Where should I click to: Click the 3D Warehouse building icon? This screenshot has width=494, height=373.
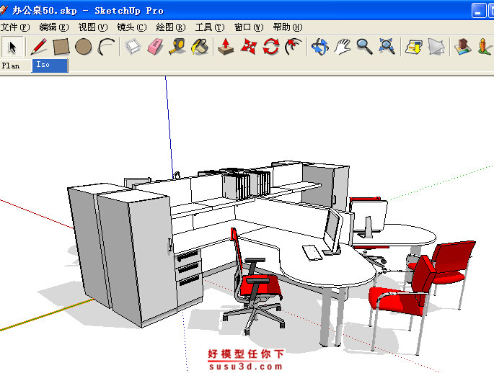(x=462, y=47)
